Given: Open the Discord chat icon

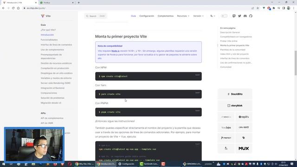Looking at the screenshot, I should (x=245, y=16).
